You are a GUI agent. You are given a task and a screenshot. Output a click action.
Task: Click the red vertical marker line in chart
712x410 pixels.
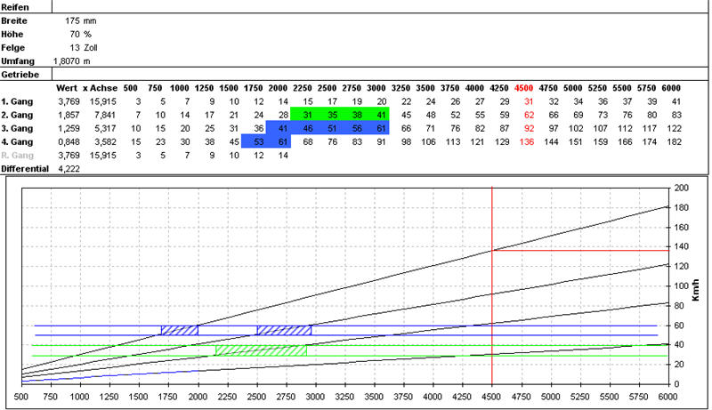492,285
